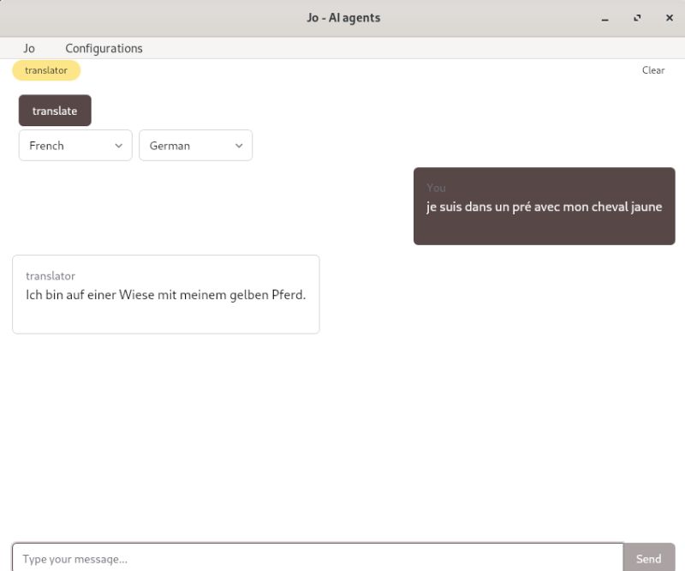Click the 'translator' sender label in reply

click(51, 276)
